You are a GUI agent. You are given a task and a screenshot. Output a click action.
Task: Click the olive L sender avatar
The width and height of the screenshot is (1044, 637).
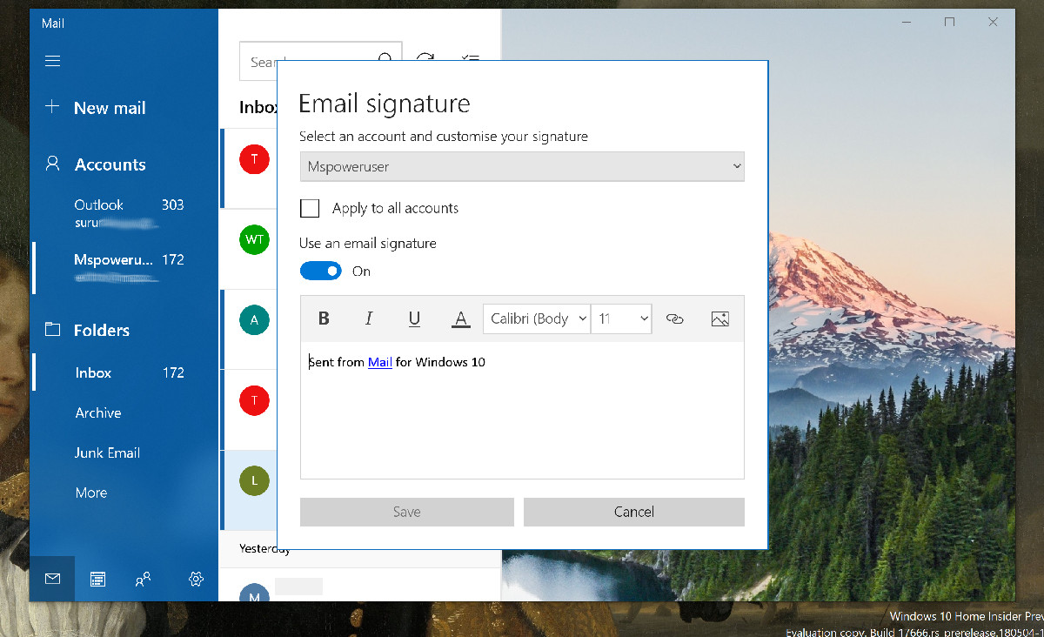254,479
